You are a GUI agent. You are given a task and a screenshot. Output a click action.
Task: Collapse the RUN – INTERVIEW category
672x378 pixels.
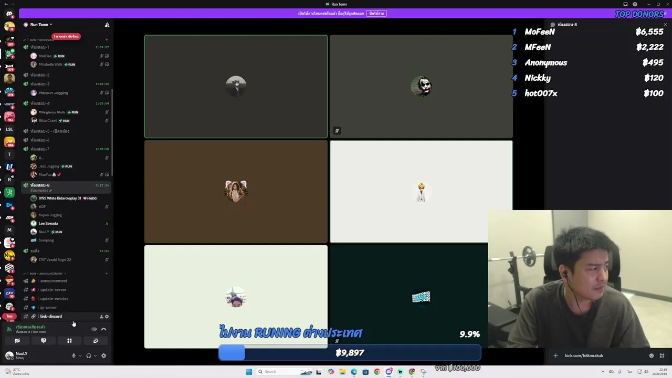(x=40, y=40)
